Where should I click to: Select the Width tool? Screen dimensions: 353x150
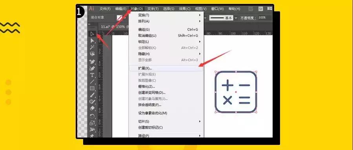[92, 130]
